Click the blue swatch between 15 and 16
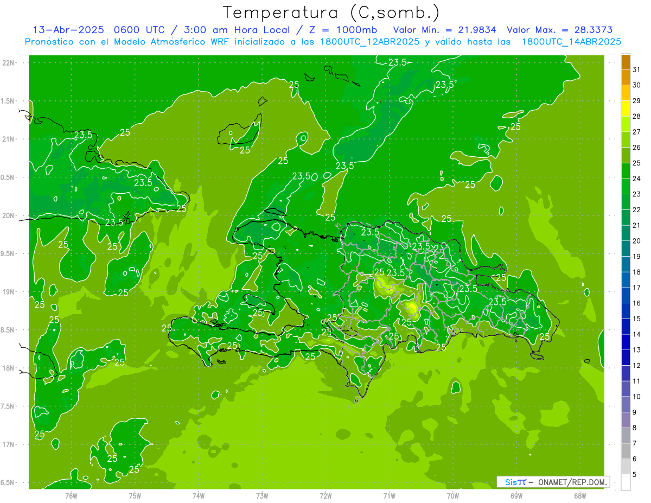The height and width of the screenshot is (503, 651). coord(626,311)
